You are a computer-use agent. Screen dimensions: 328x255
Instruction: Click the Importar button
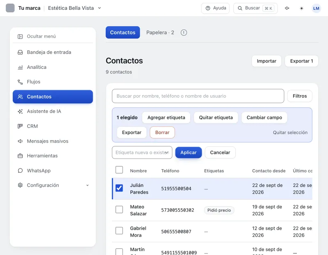[x=266, y=61]
